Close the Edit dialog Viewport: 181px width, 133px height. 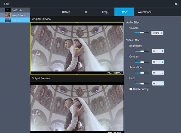pyautogui.click(x=176, y=4)
